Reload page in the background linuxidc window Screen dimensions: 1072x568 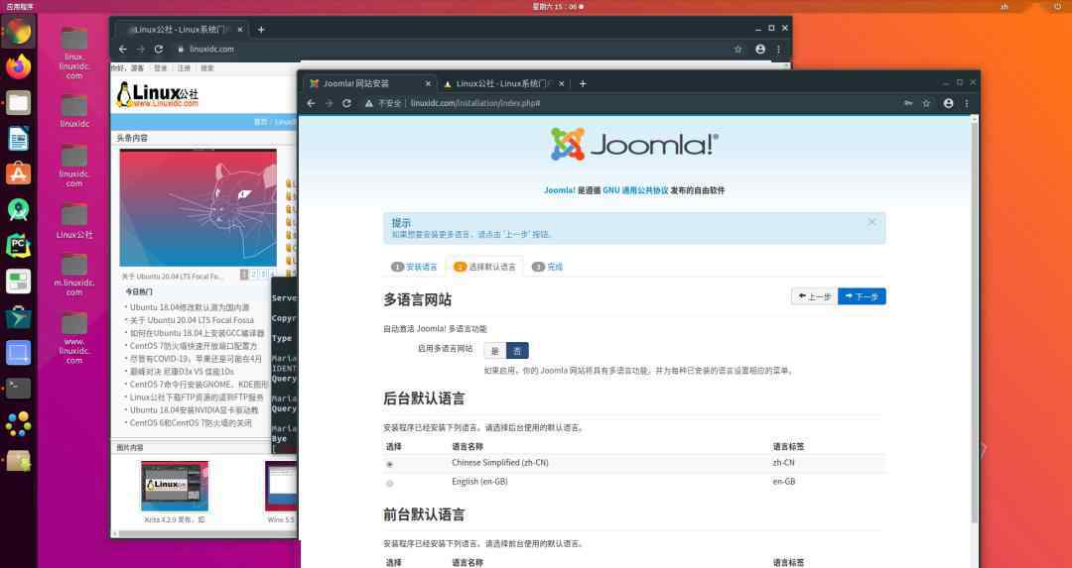(159, 50)
